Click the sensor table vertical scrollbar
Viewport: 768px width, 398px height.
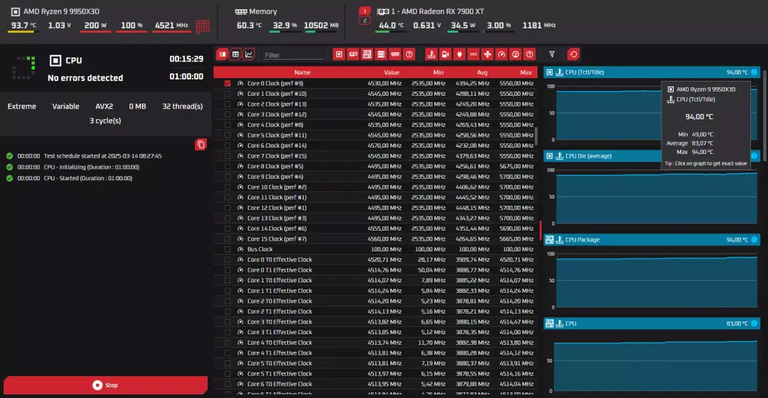(x=536, y=136)
